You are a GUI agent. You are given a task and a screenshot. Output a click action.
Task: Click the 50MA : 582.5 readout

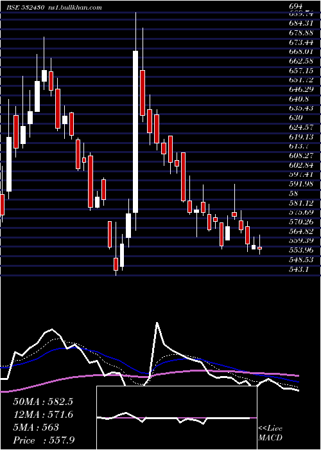(x=43, y=402)
